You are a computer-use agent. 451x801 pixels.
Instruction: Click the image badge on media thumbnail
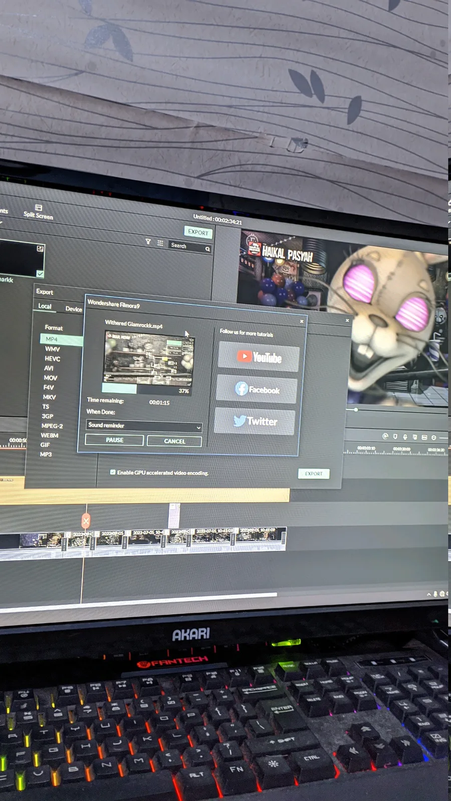coord(40,248)
